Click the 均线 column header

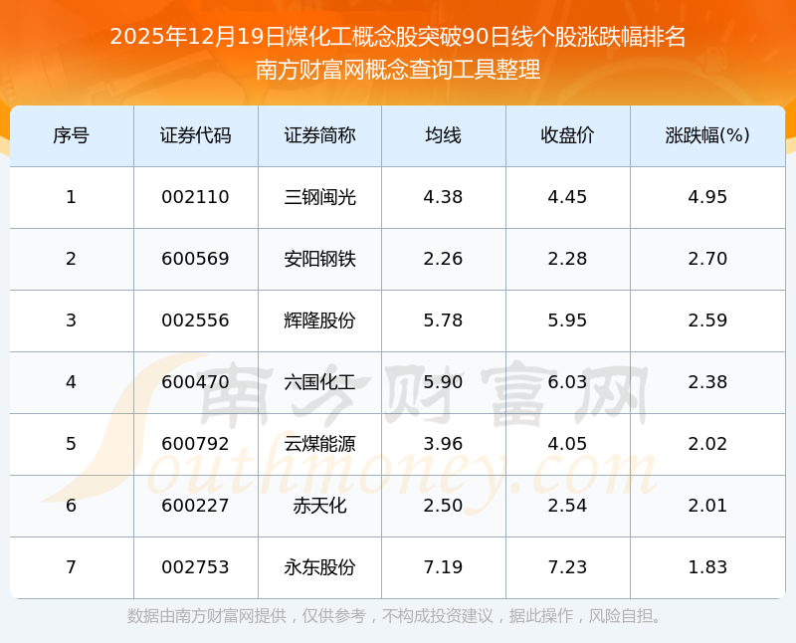pos(443,135)
